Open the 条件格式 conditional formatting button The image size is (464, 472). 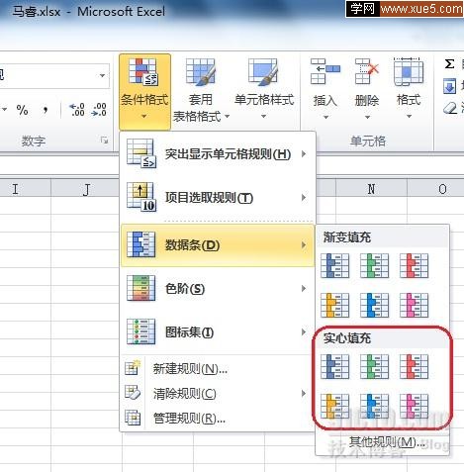(x=144, y=92)
